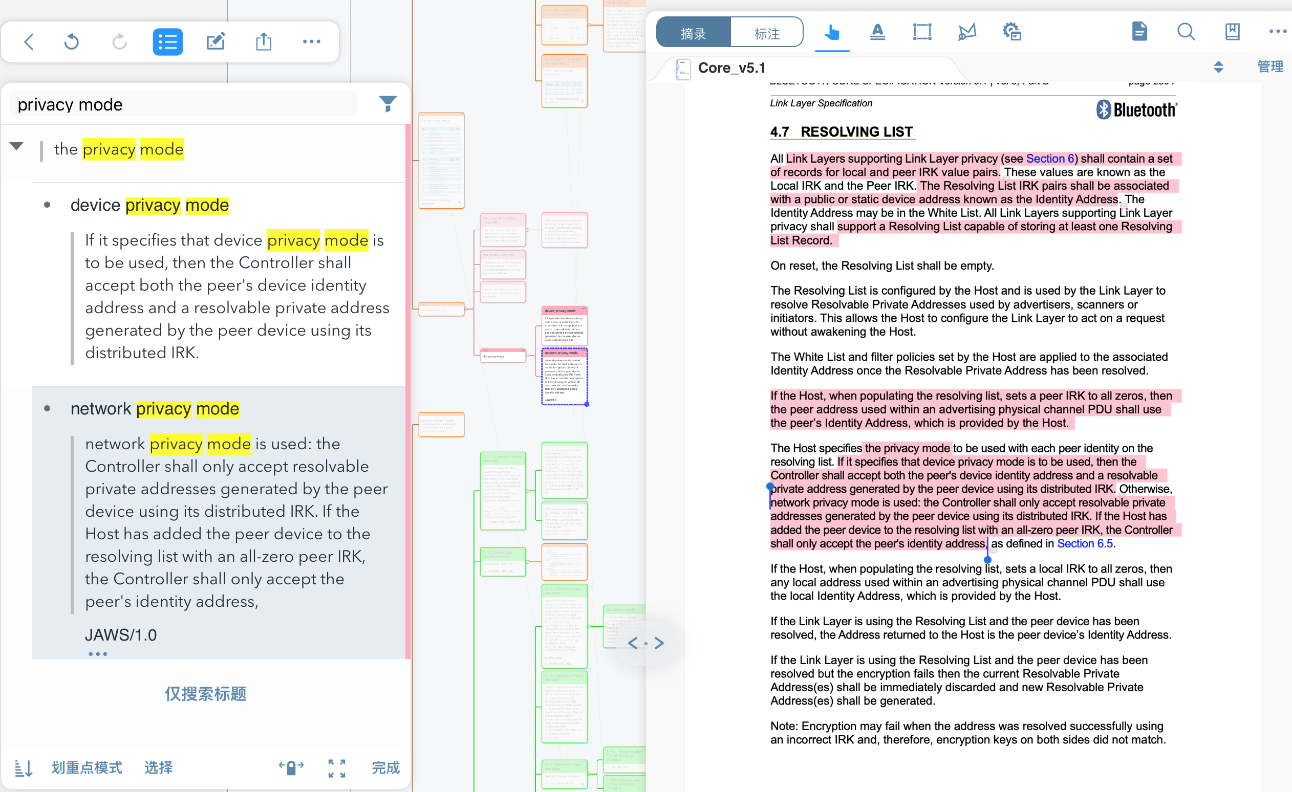Viewport: 1292px width, 792px height.
Task: Click the 'privacy mode' search field
Action: [184, 104]
